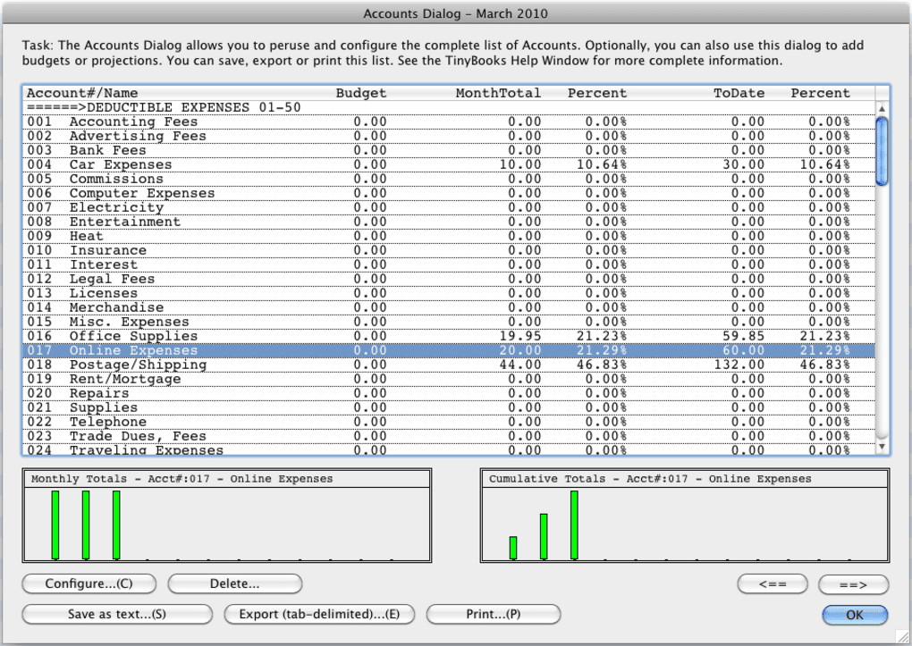Click the Cumulative Totals chart title
Viewport: 912px width, 646px height.
tap(650, 479)
